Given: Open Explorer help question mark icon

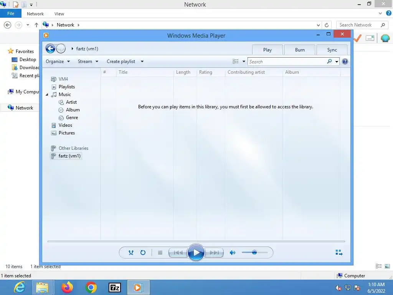Looking at the screenshot, I should click(389, 13).
